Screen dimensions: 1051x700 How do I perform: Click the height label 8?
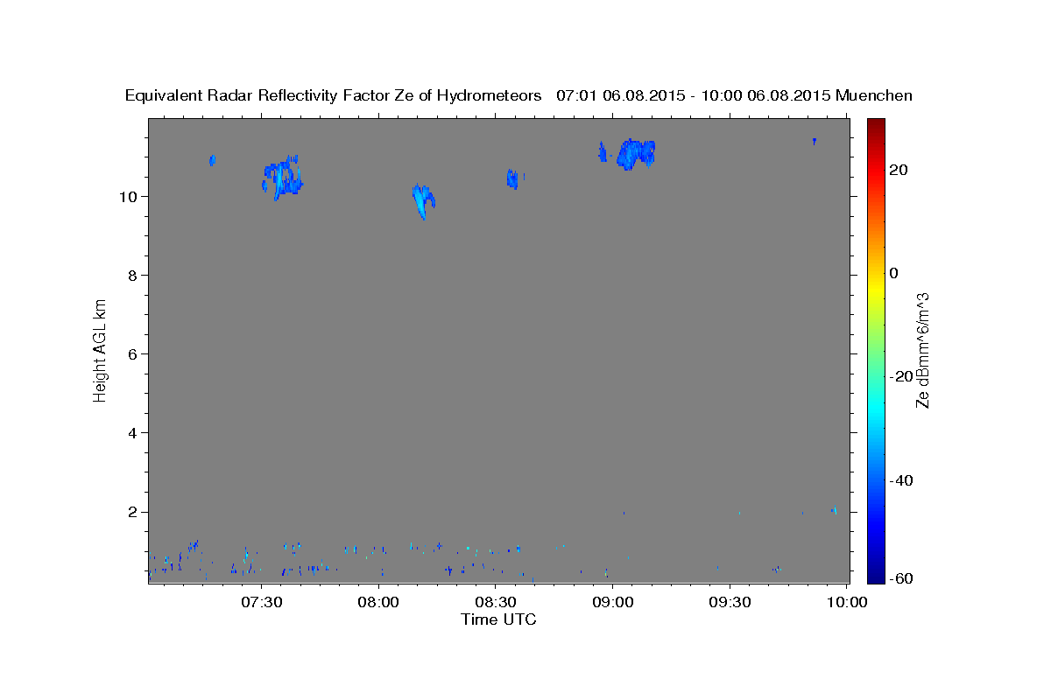coord(134,275)
